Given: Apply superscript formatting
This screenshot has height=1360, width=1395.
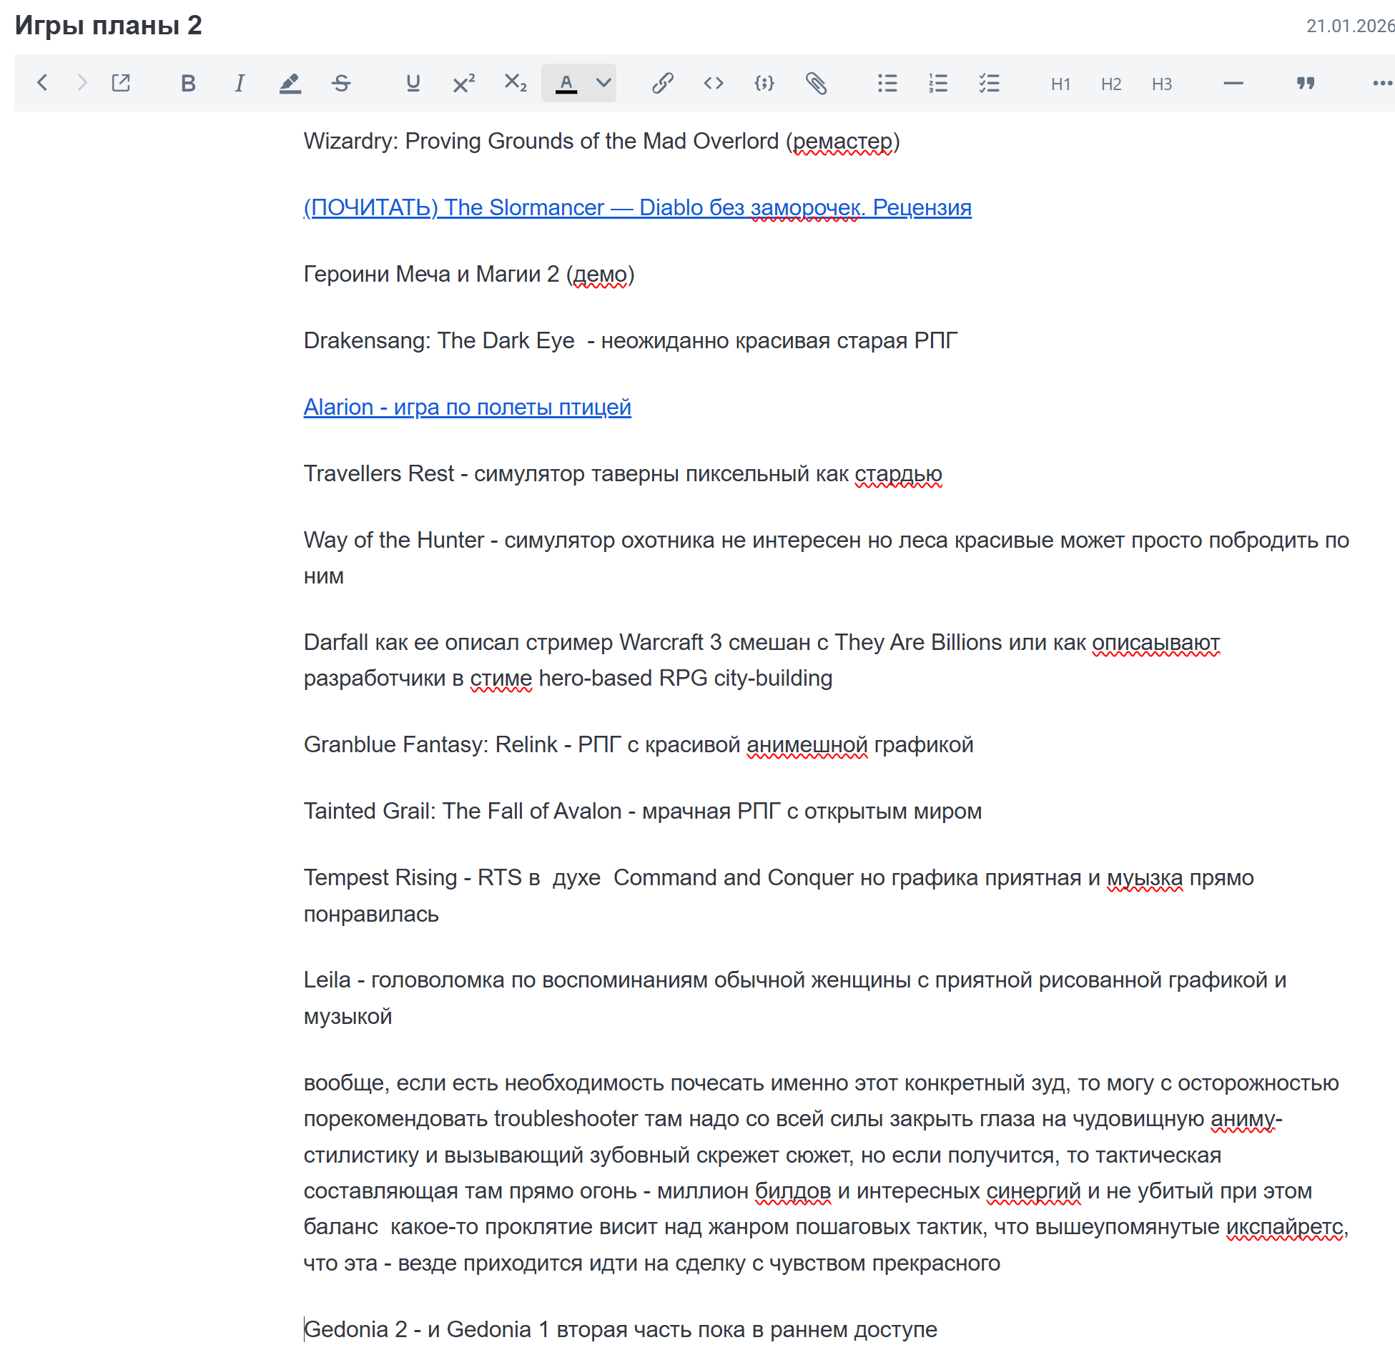Looking at the screenshot, I should coord(463,84).
